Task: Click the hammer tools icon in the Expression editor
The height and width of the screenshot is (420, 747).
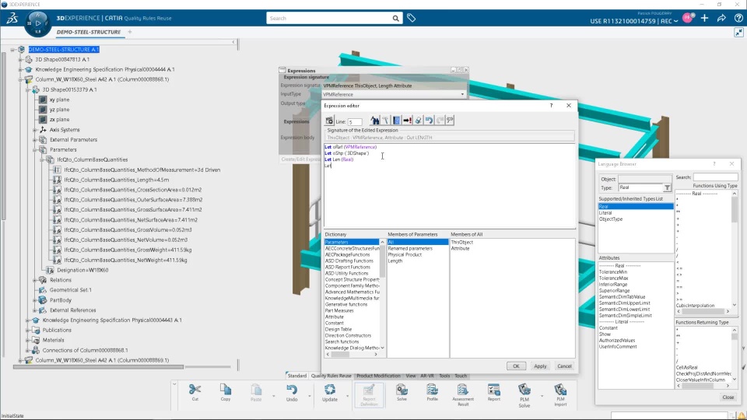Action: (385, 121)
